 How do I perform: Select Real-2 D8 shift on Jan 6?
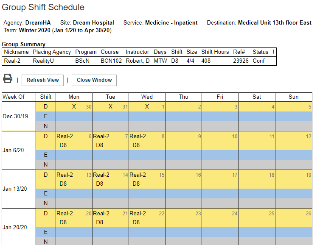(x=65, y=140)
